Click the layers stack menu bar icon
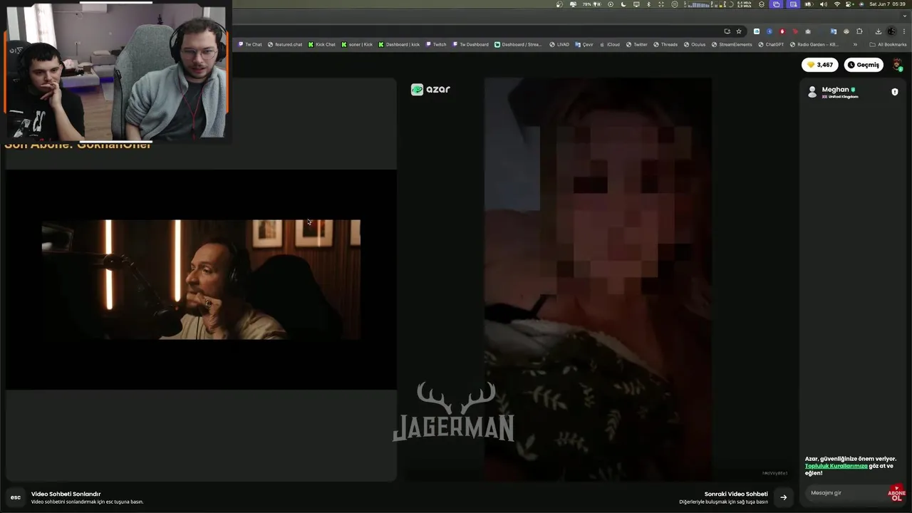Screen dimensions: 912x513 click(x=761, y=4)
